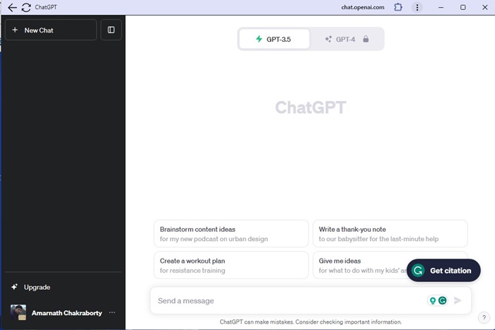The image size is (495, 330).
Task: Choose Give me ideas suggestion
Action: click(360, 265)
